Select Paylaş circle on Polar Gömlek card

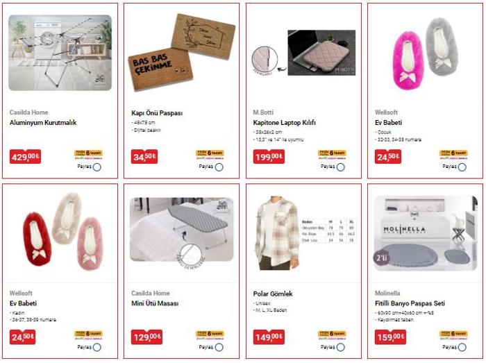click(341, 348)
